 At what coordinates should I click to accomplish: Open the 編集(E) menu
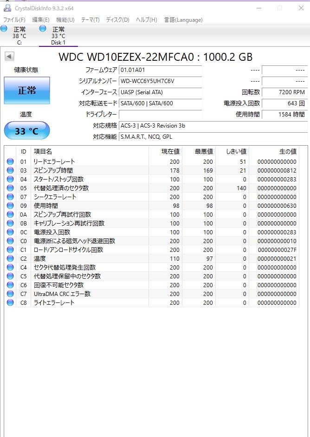(41, 20)
